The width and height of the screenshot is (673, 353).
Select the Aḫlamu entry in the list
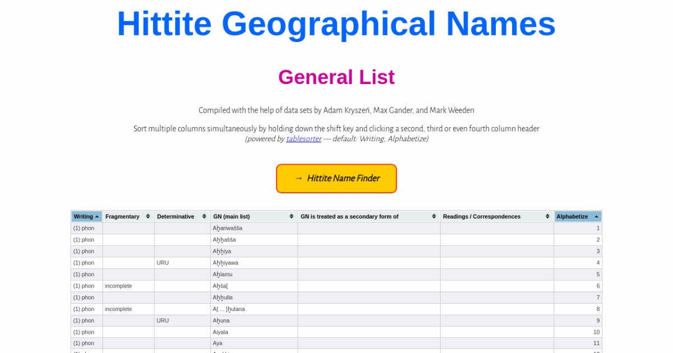click(x=222, y=275)
